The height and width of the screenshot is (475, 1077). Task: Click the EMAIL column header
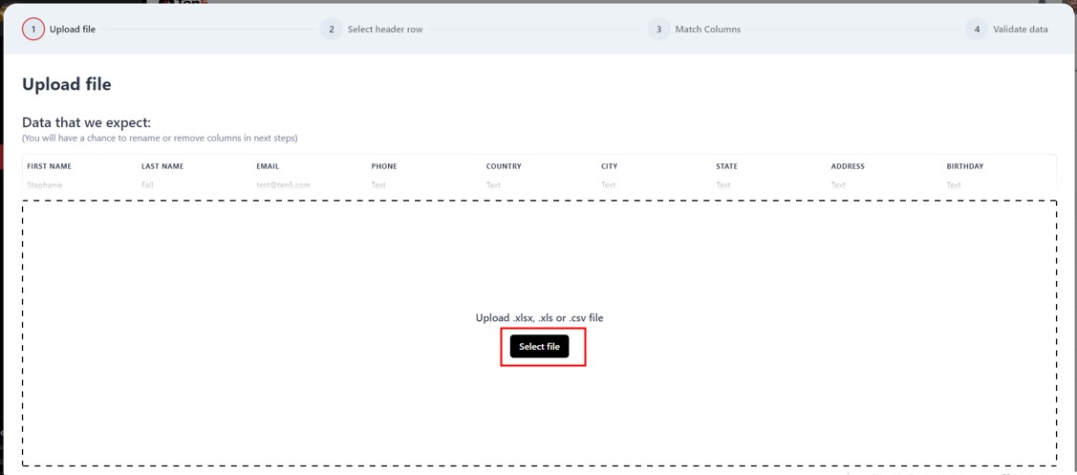[x=268, y=166]
